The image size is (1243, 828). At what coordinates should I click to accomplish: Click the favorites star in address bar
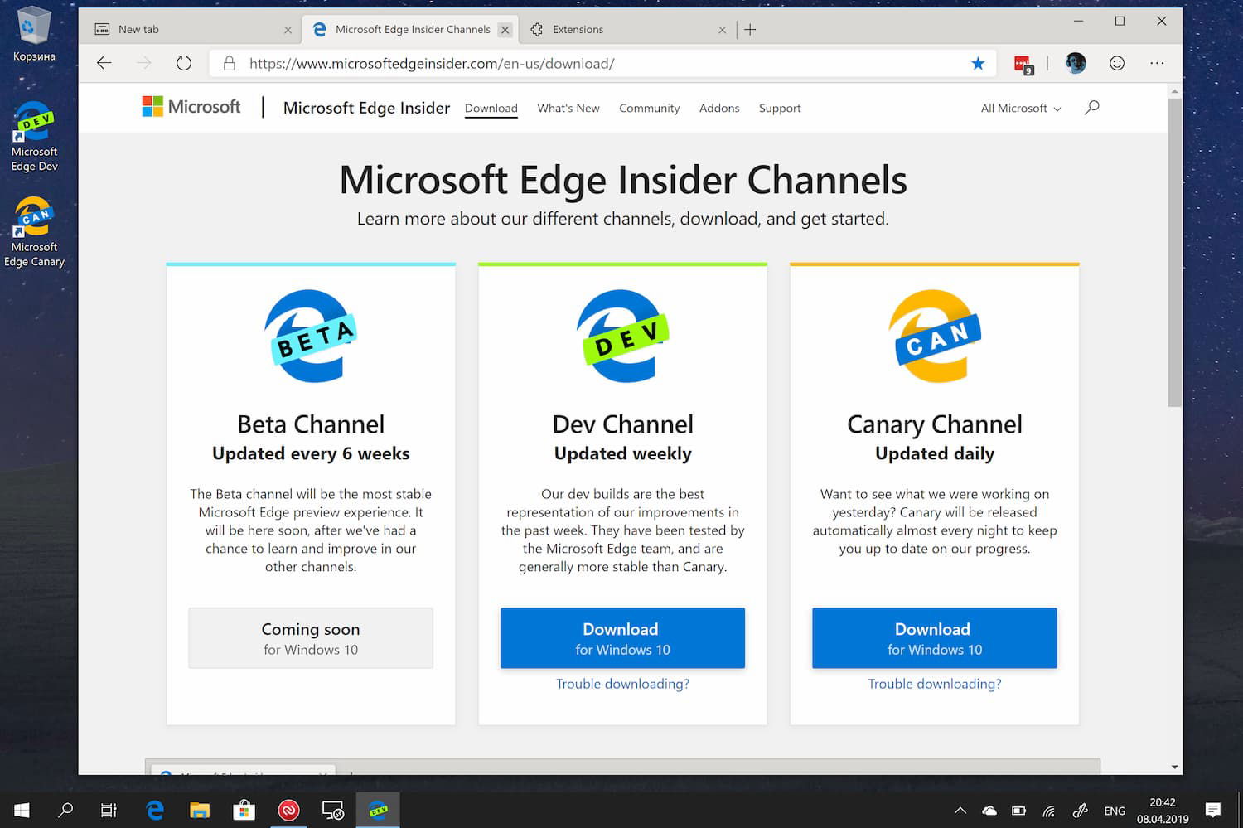pyautogui.click(x=978, y=64)
